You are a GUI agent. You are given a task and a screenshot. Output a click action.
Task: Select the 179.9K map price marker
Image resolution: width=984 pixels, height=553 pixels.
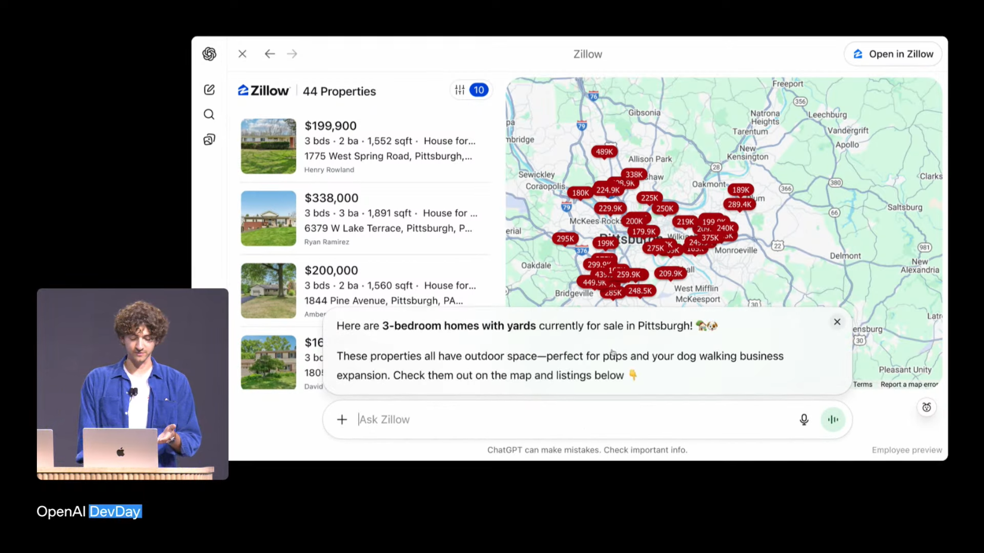click(644, 232)
